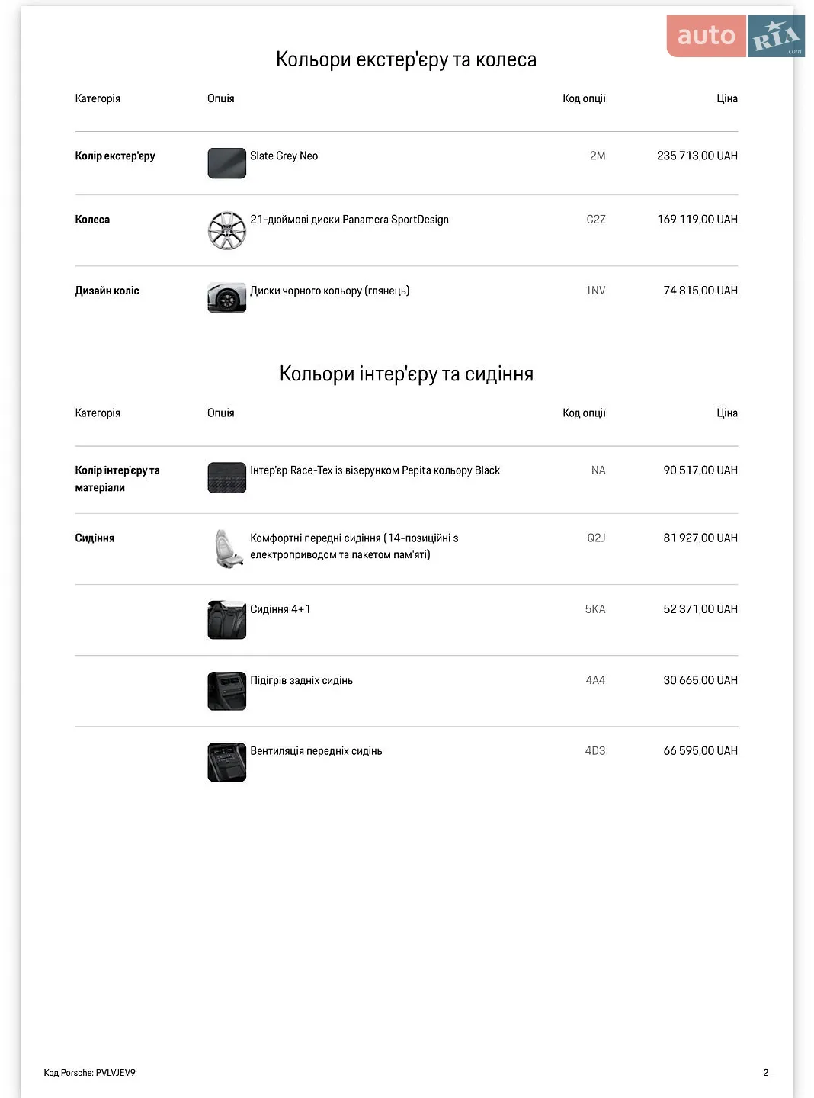Click the Slate Grey Neo color swatch

[226, 163]
